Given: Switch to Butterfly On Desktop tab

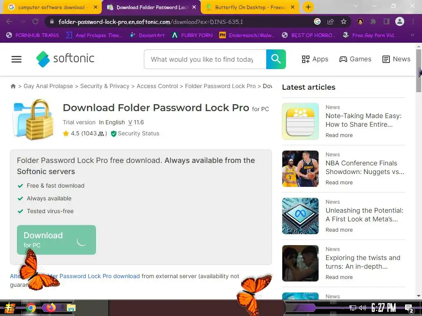Looking at the screenshot, I should point(250,7).
